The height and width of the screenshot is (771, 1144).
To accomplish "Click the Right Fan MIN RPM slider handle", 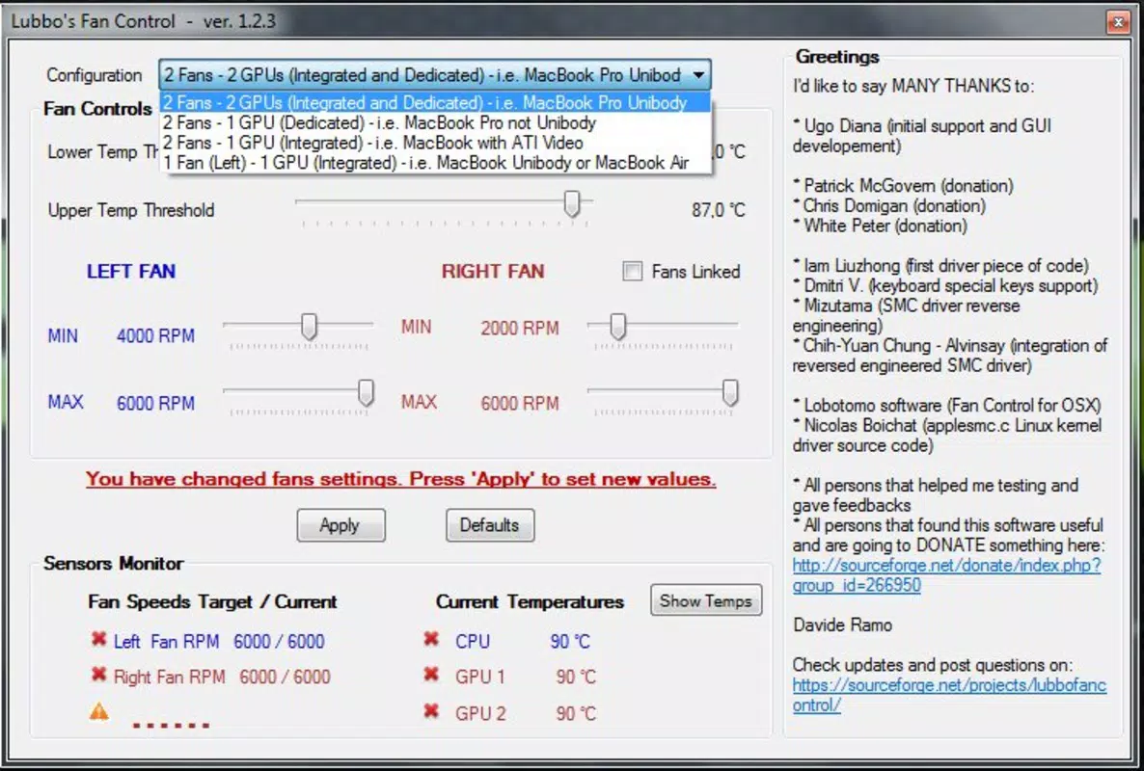I will 617,327.
